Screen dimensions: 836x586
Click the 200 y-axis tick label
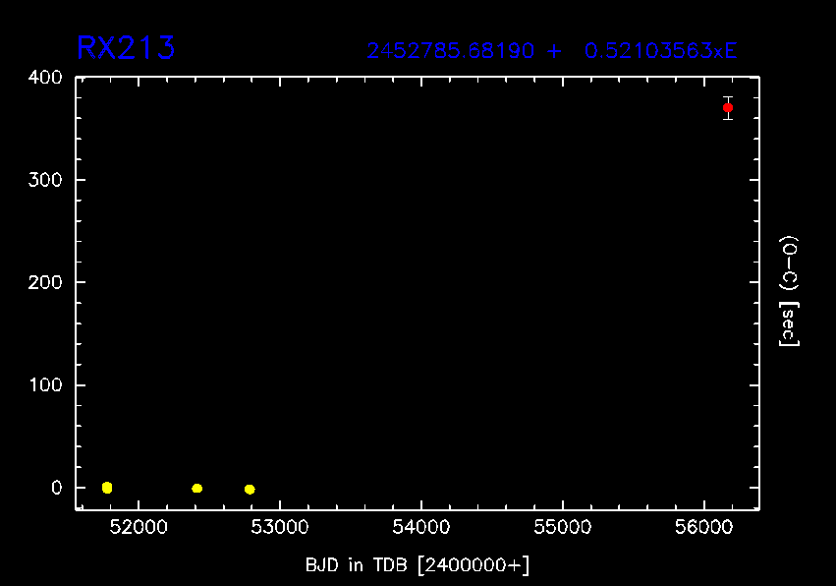coord(47,282)
